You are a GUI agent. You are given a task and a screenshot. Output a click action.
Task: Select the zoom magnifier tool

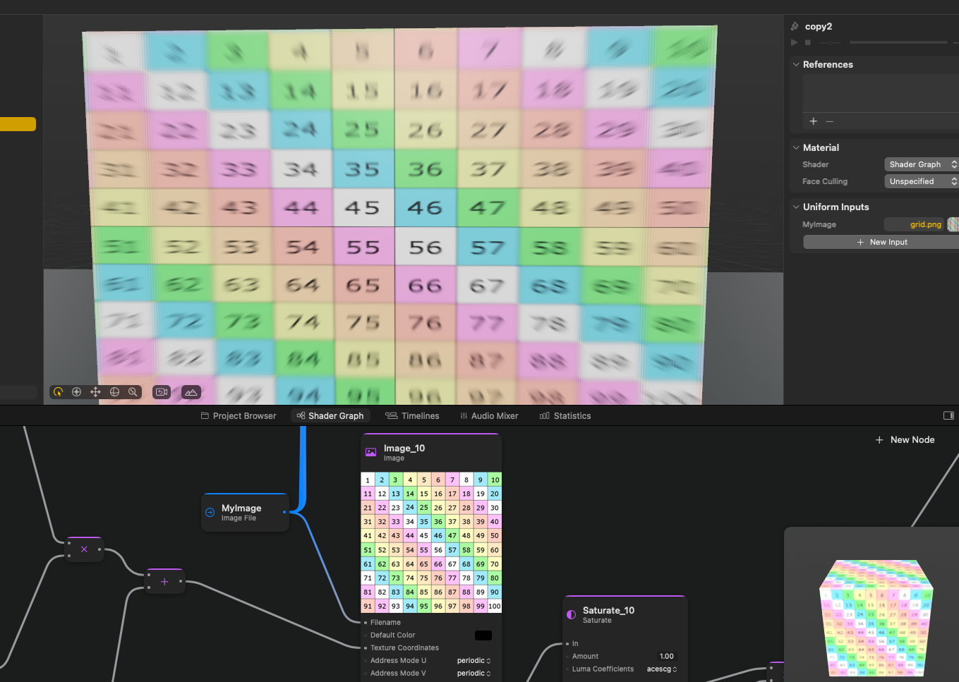(x=133, y=392)
